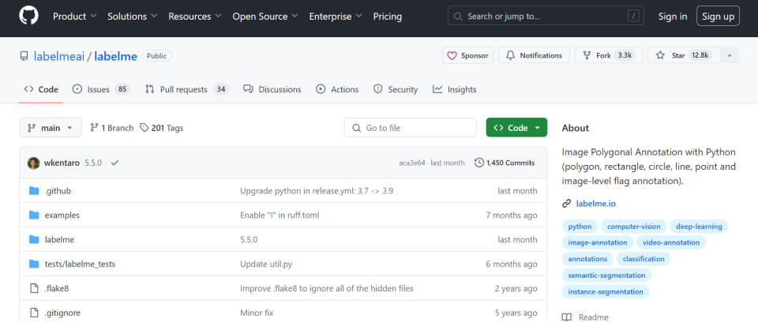
Task: Select the computer-vision topic tag
Action: [x=634, y=227]
